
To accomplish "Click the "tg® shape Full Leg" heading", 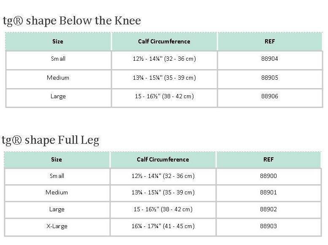I will [x=51, y=140].
